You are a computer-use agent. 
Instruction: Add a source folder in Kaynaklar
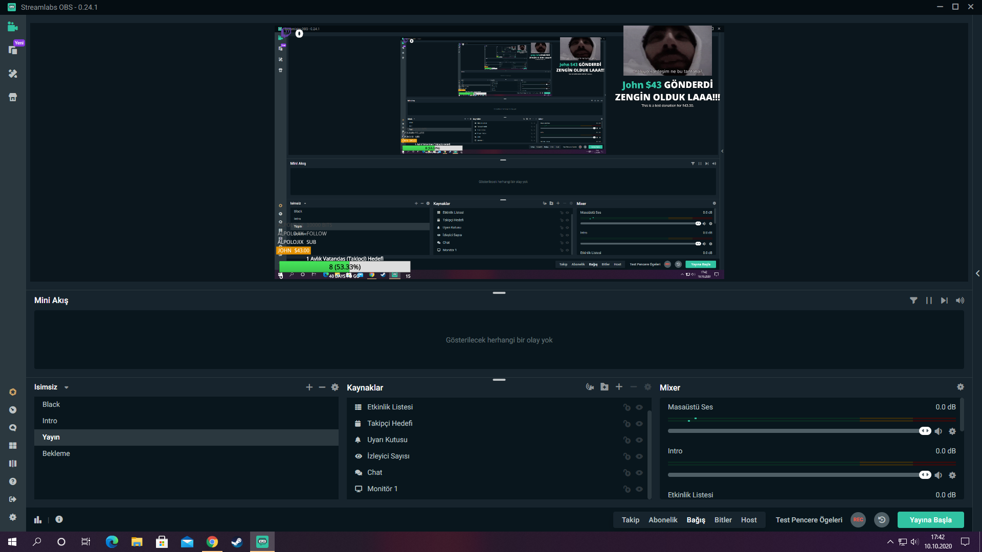pos(604,387)
